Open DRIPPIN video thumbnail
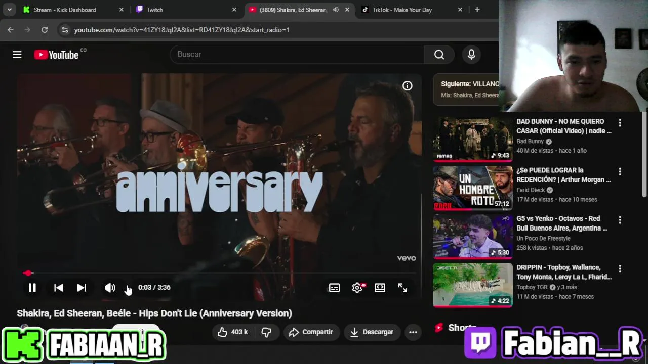 click(473, 285)
